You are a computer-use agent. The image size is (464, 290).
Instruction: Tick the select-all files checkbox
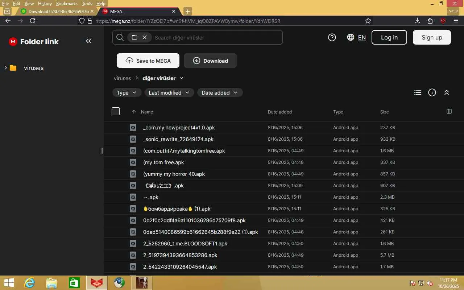116,111
